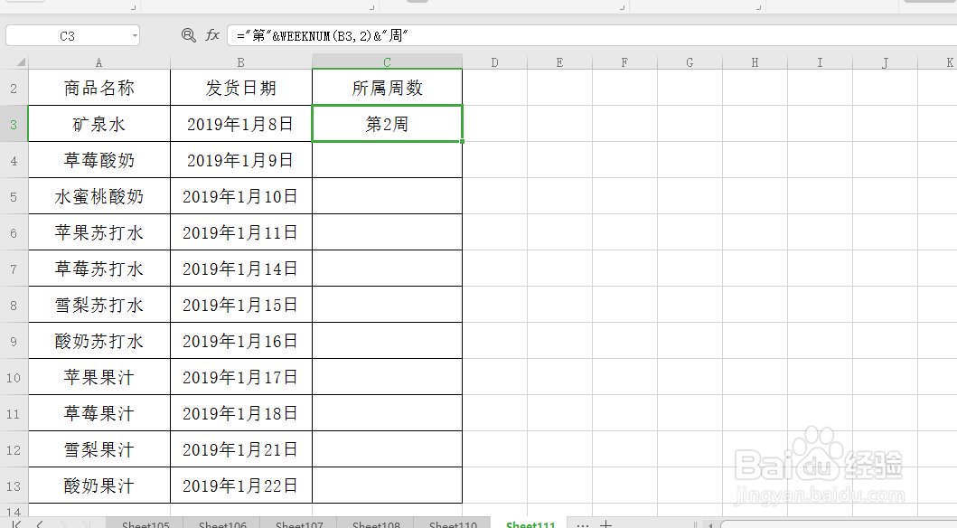
Task: Click the 发货日期 header cell
Action: tap(241, 88)
